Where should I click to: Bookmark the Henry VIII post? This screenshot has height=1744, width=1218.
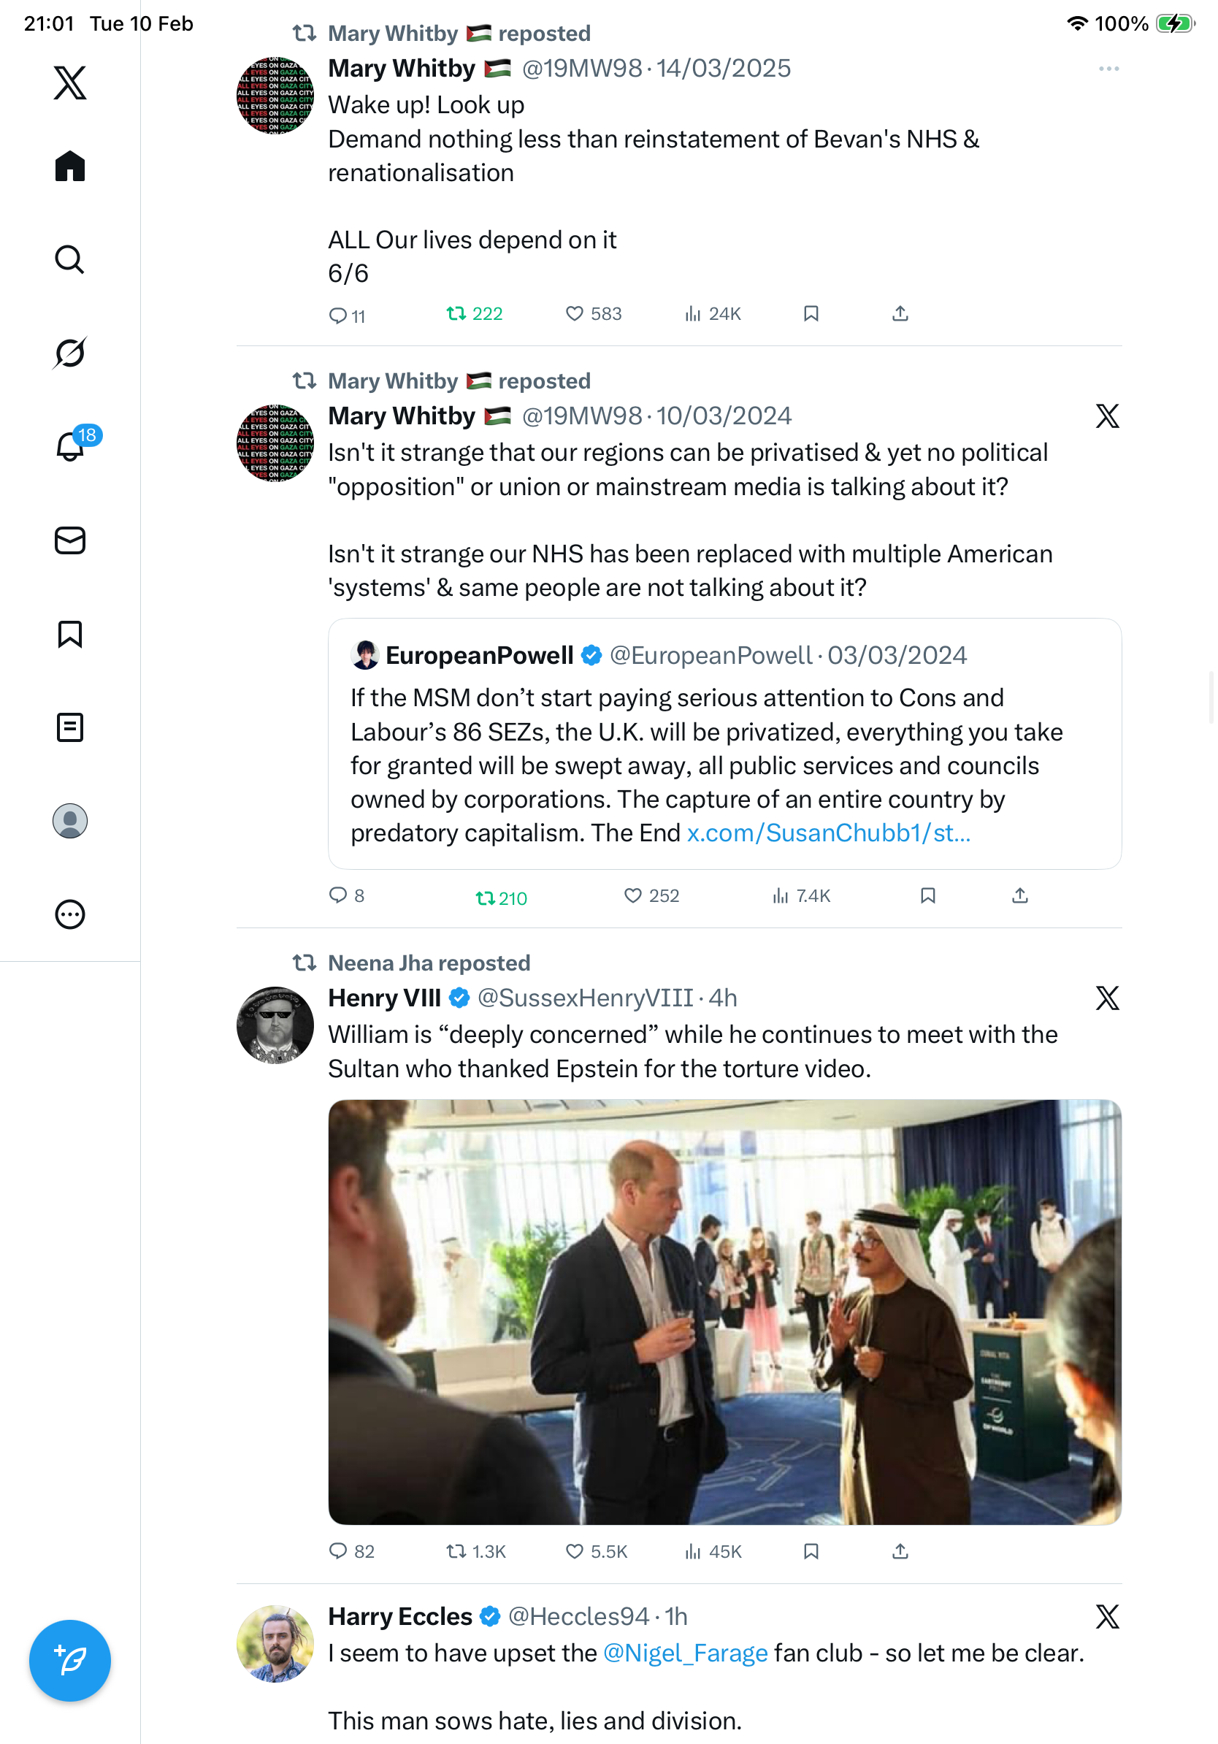[811, 1551]
